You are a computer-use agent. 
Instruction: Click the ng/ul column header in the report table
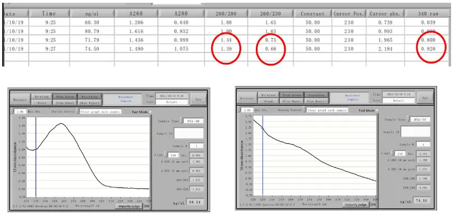point(91,13)
